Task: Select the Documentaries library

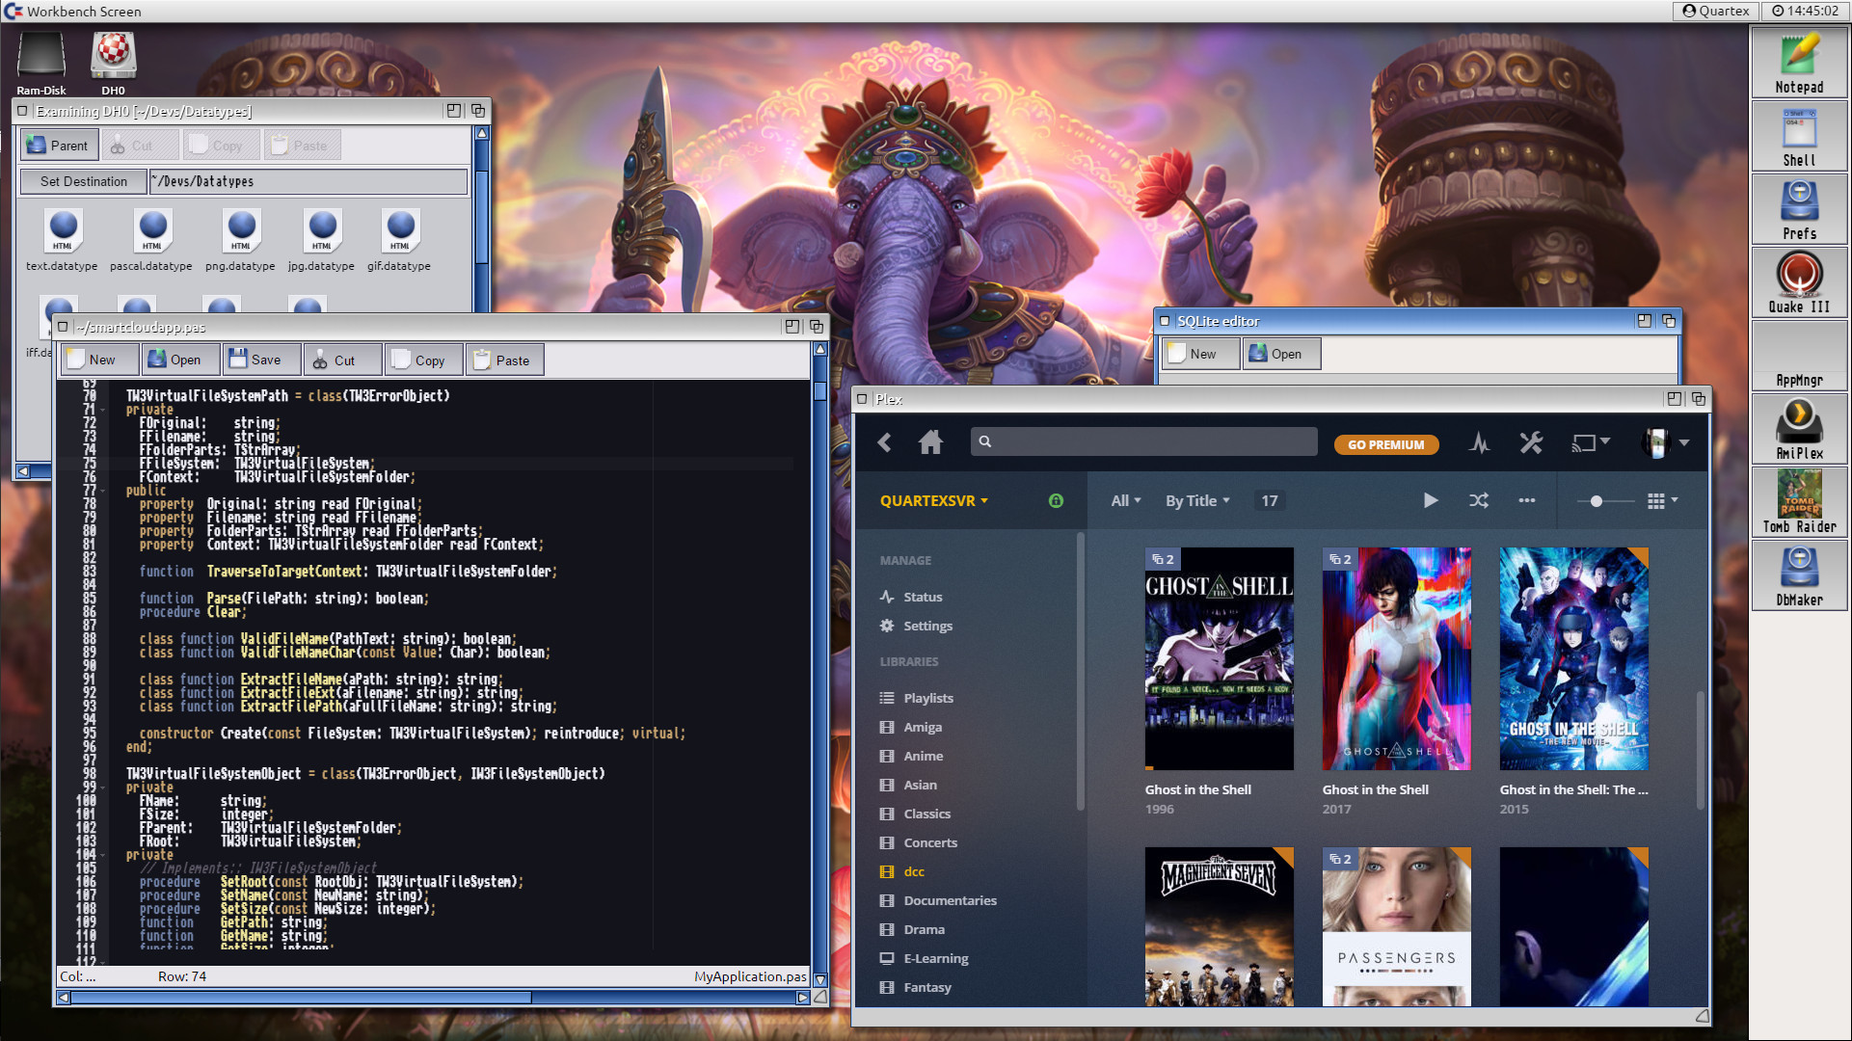Action: tap(950, 900)
